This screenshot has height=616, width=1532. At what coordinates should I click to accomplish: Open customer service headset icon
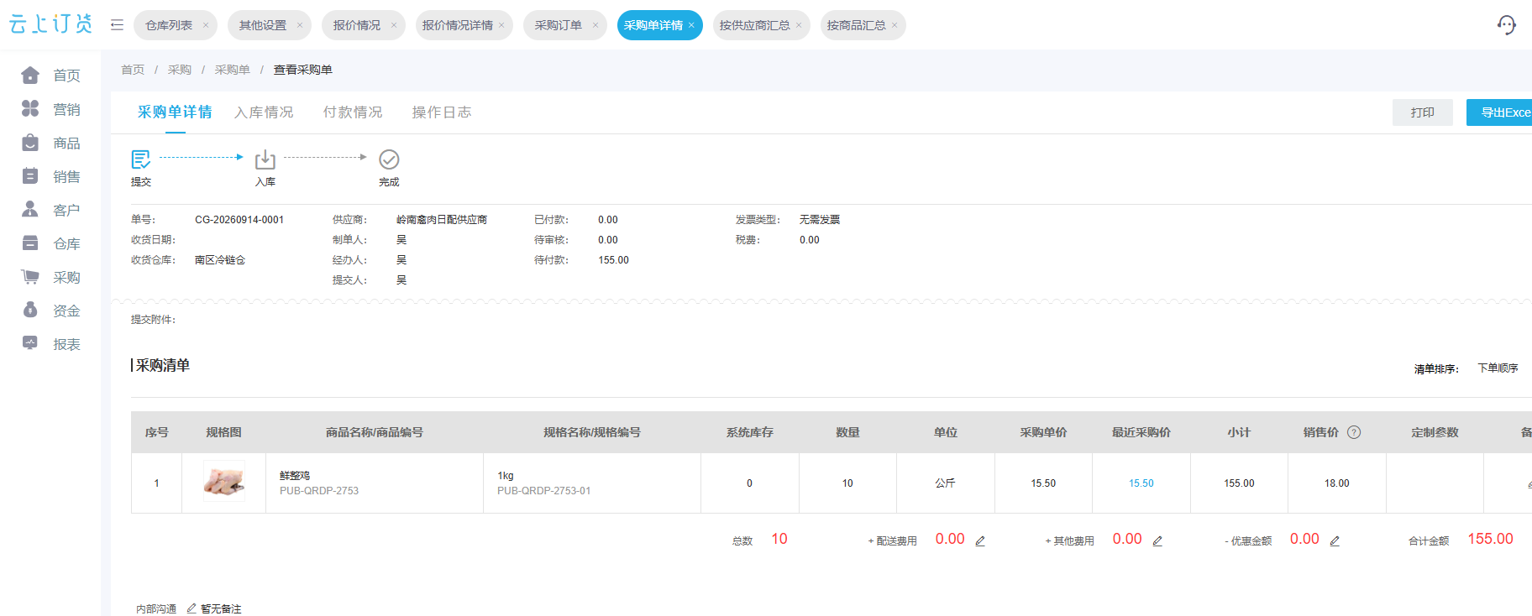[x=1507, y=25]
